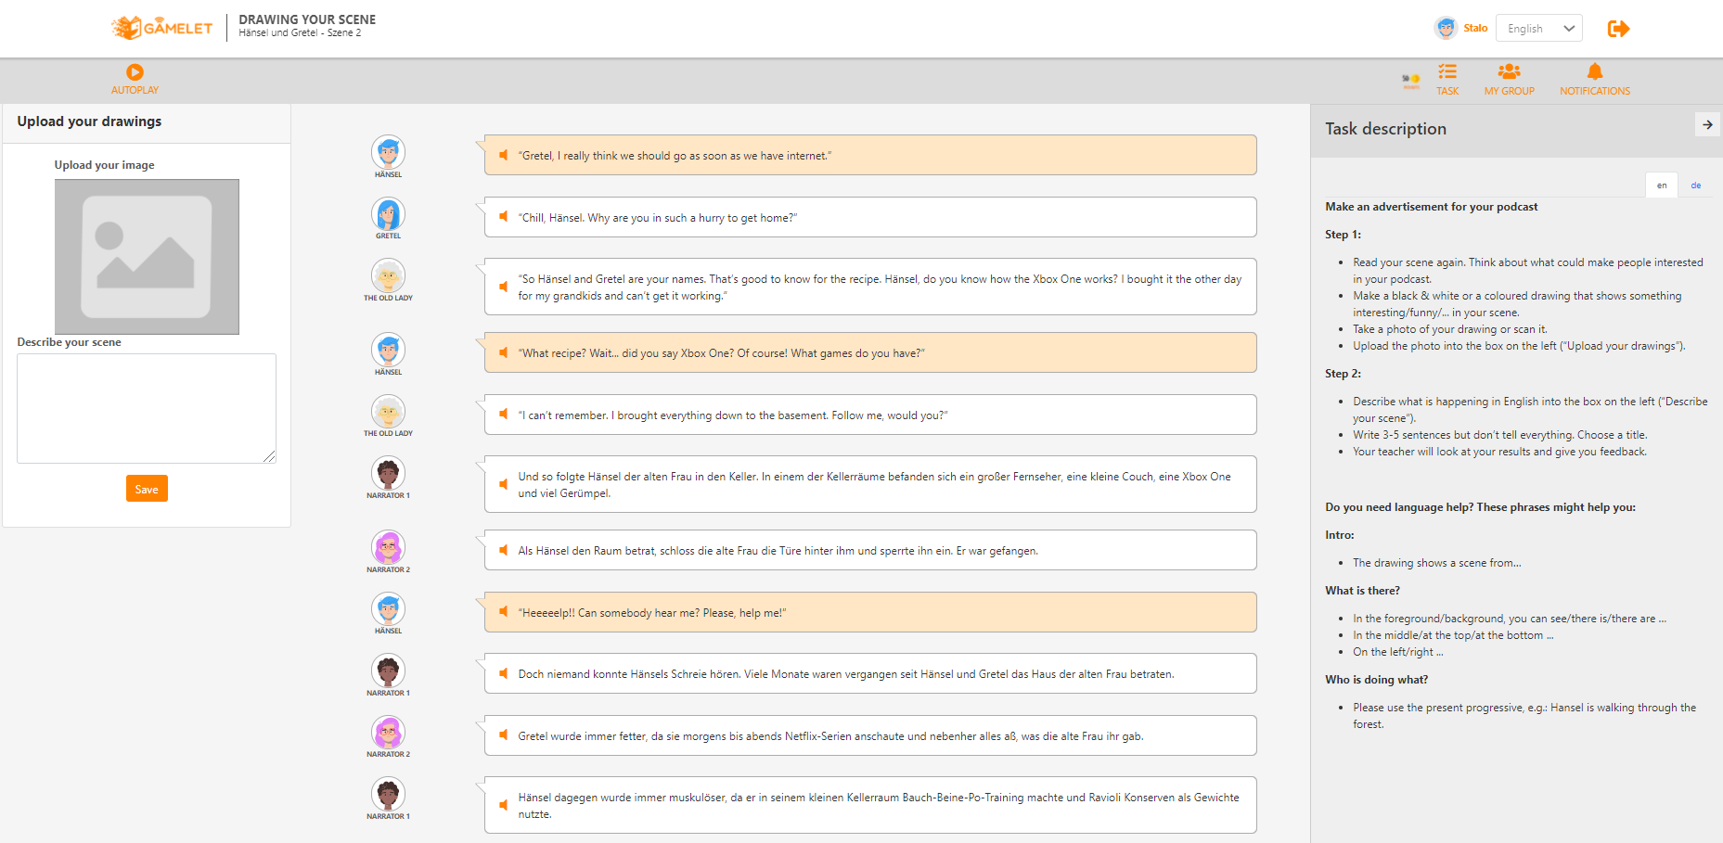Play audio for "What recipe? Wait..." line
The width and height of the screenshot is (1723, 843).
click(x=503, y=352)
